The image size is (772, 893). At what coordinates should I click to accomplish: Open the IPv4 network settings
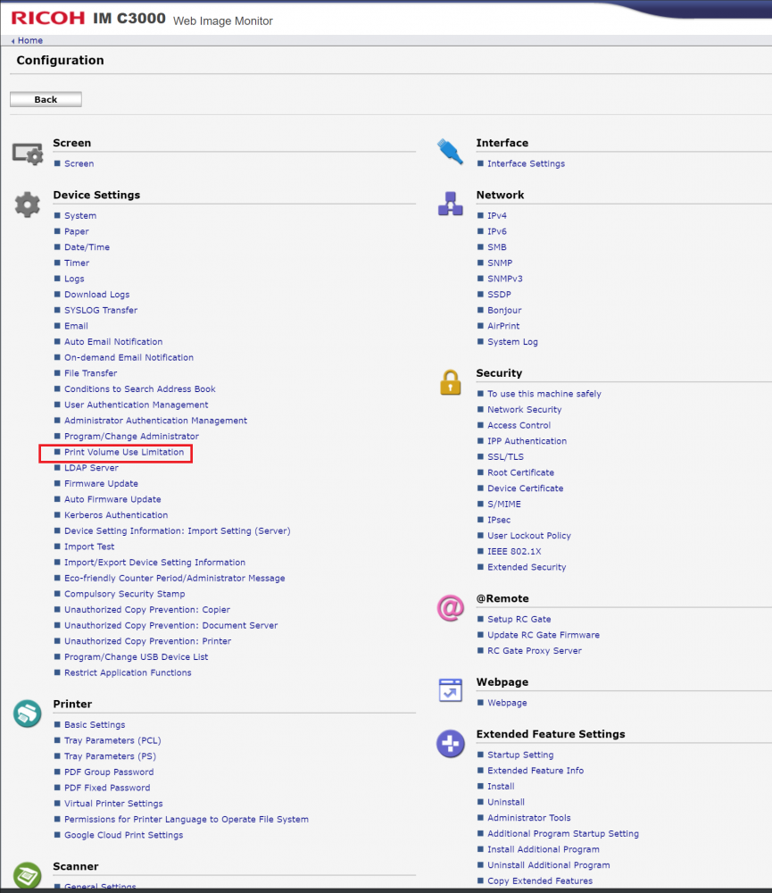coord(497,216)
